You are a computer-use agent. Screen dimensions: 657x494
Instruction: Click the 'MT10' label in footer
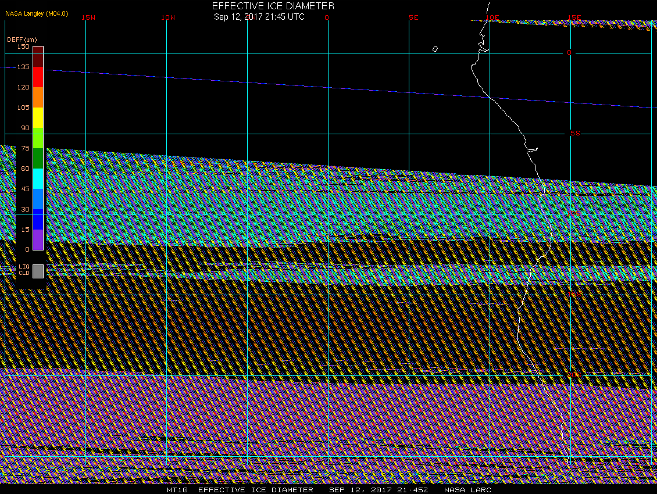point(177,489)
